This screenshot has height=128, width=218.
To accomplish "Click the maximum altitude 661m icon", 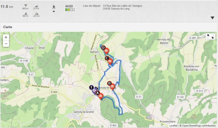I will pyautogui.click(x=26, y=6).
